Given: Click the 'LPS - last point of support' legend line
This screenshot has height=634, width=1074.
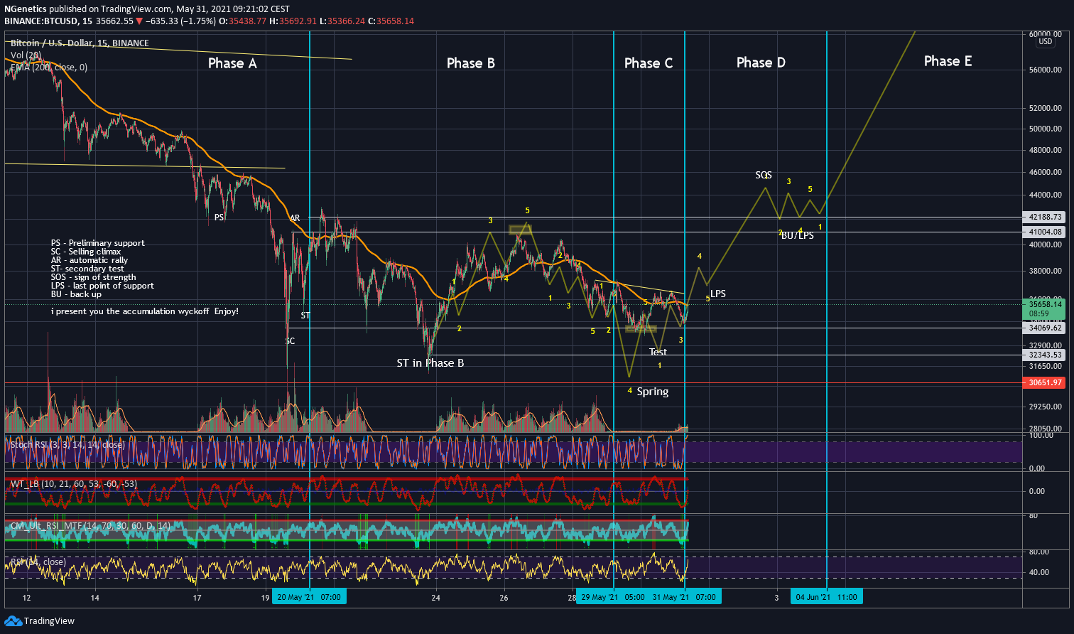Looking at the screenshot, I should click(x=102, y=286).
